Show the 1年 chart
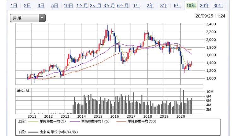 coord(136,6)
